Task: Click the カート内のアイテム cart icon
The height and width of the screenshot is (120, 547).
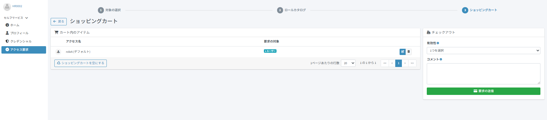Action: click(56, 32)
